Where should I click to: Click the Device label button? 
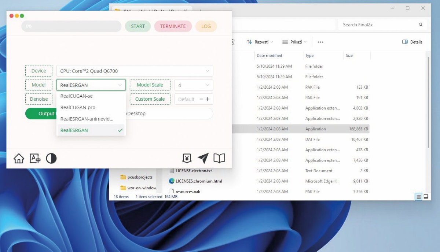39,71
